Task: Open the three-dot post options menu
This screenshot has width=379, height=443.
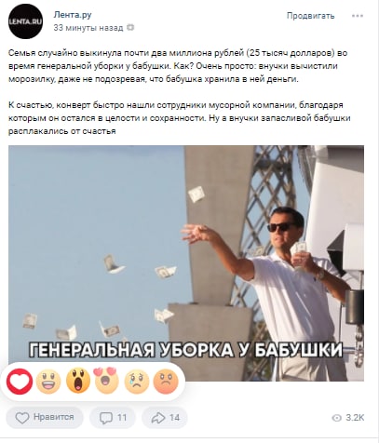Action: tap(358, 16)
